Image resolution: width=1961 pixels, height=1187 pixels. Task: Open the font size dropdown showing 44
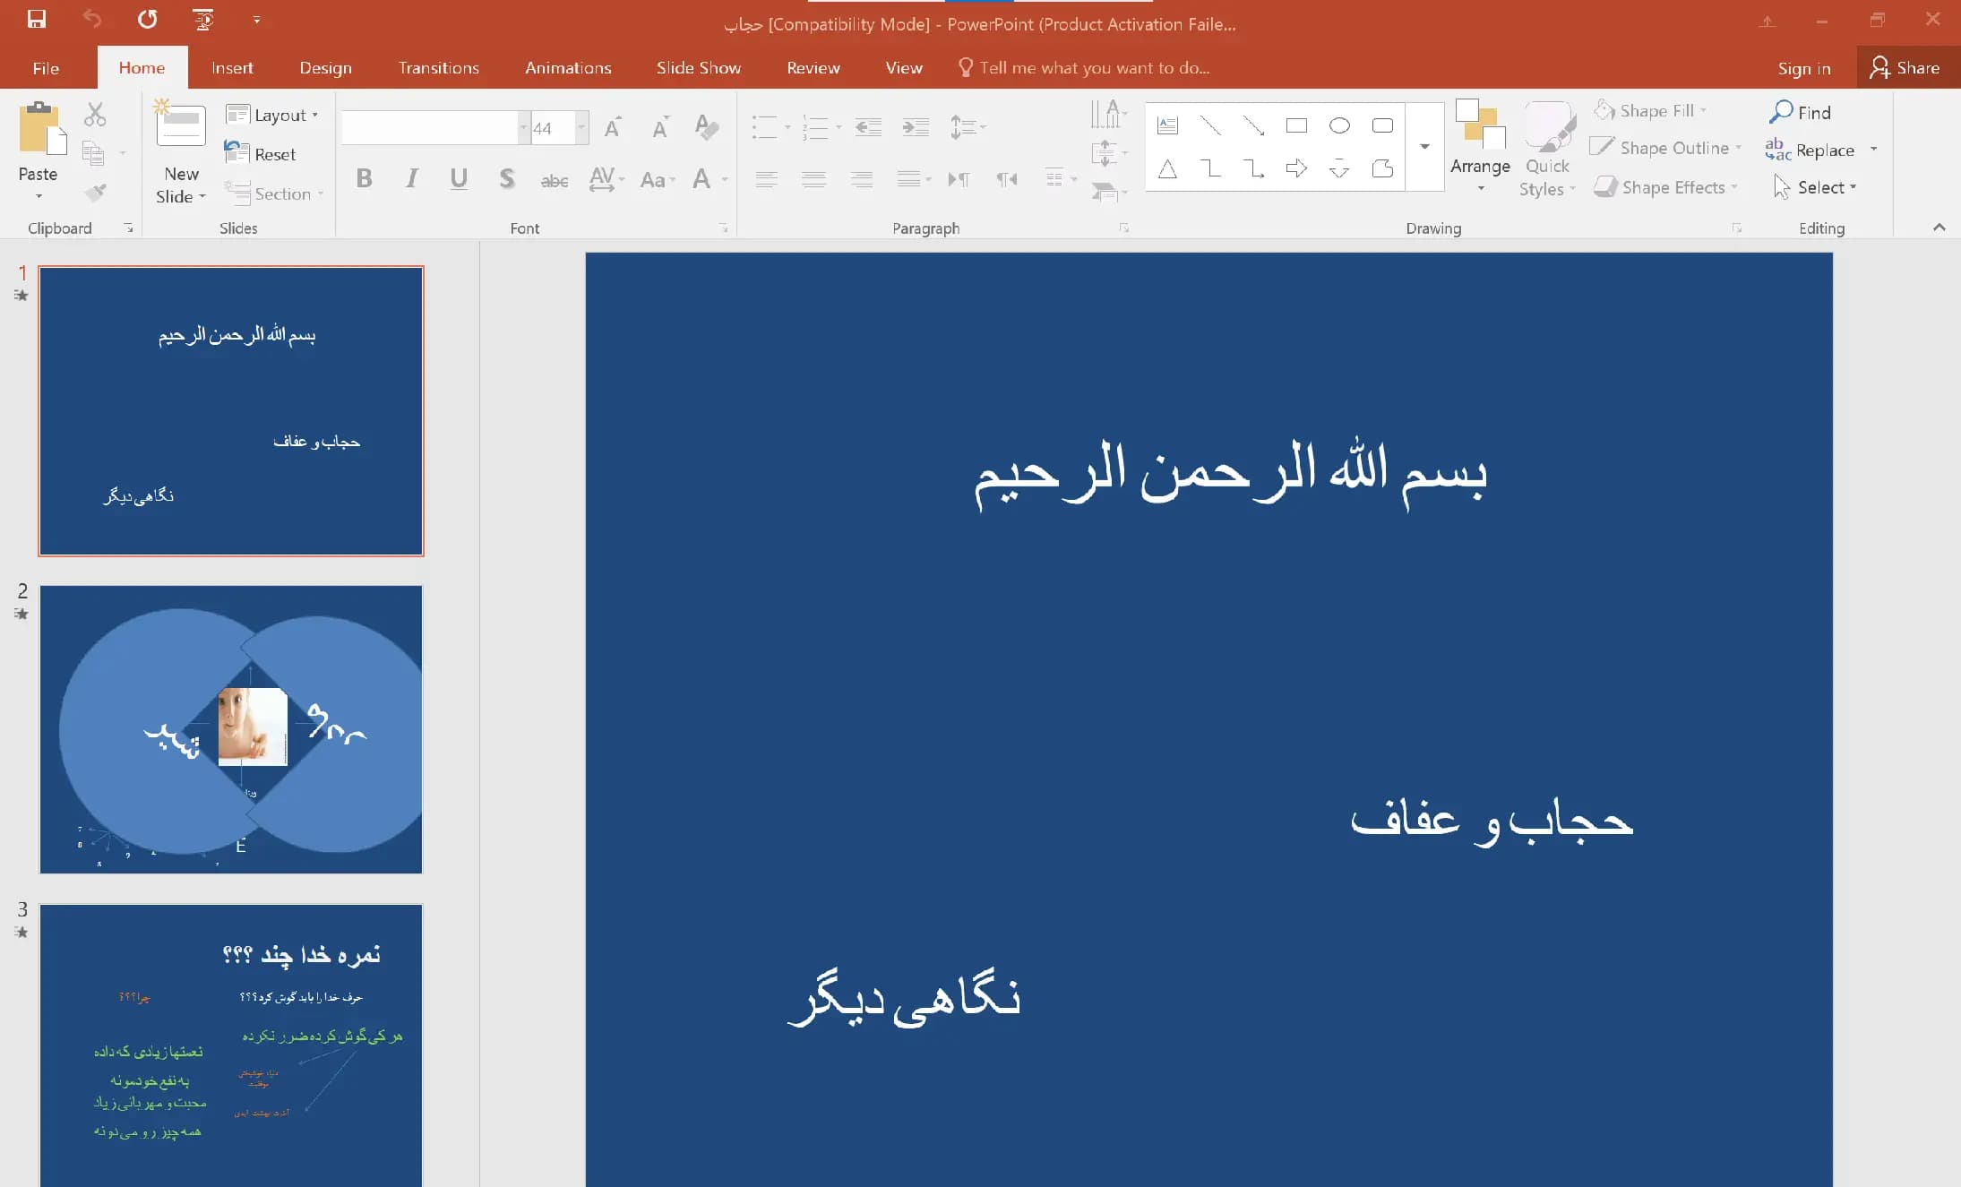[x=582, y=128]
